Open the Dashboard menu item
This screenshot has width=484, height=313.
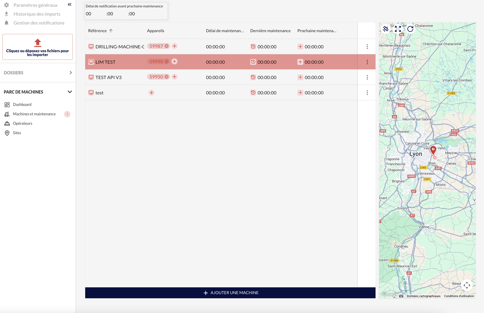coord(22,104)
